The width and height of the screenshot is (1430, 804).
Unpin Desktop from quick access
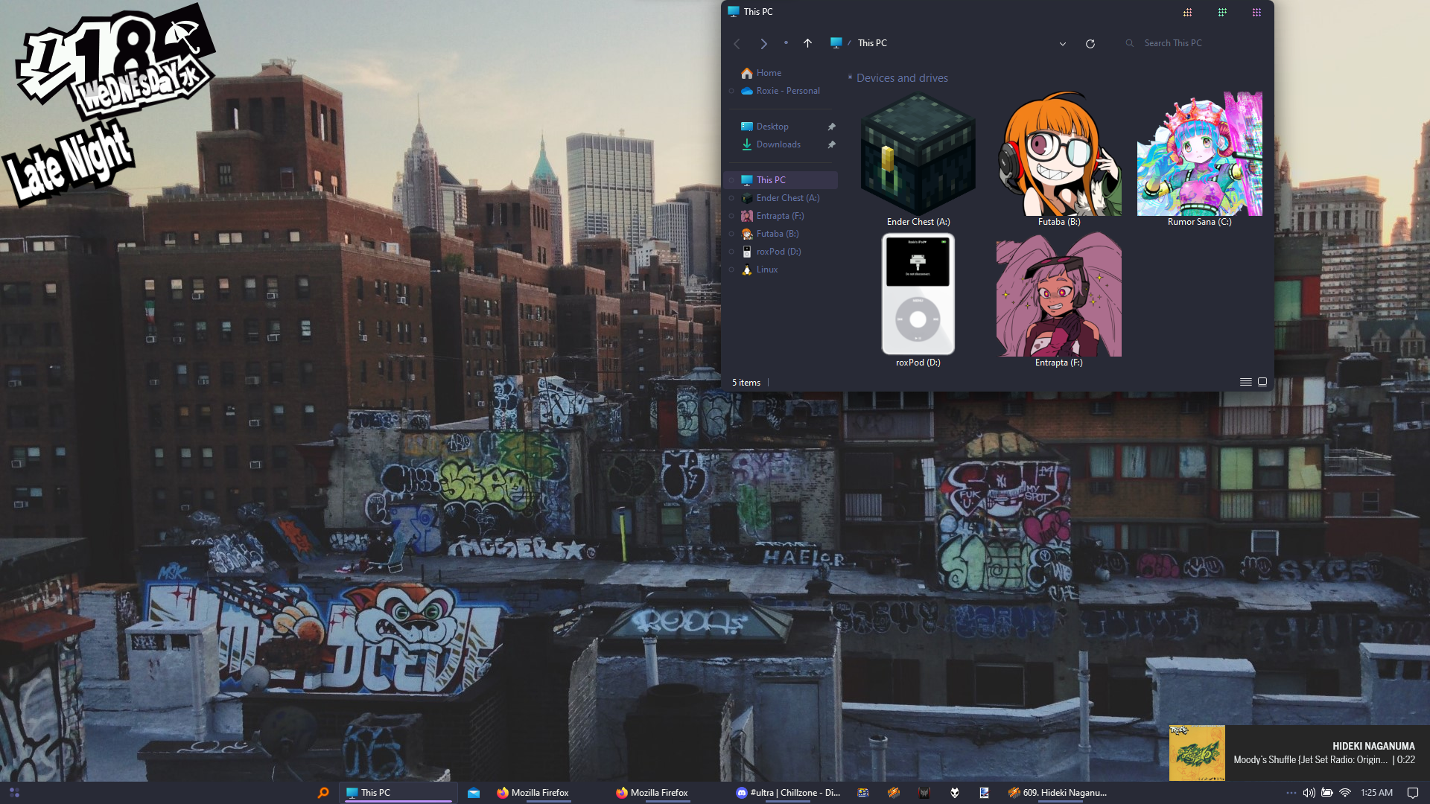pyautogui.click(x=831, y=127)
